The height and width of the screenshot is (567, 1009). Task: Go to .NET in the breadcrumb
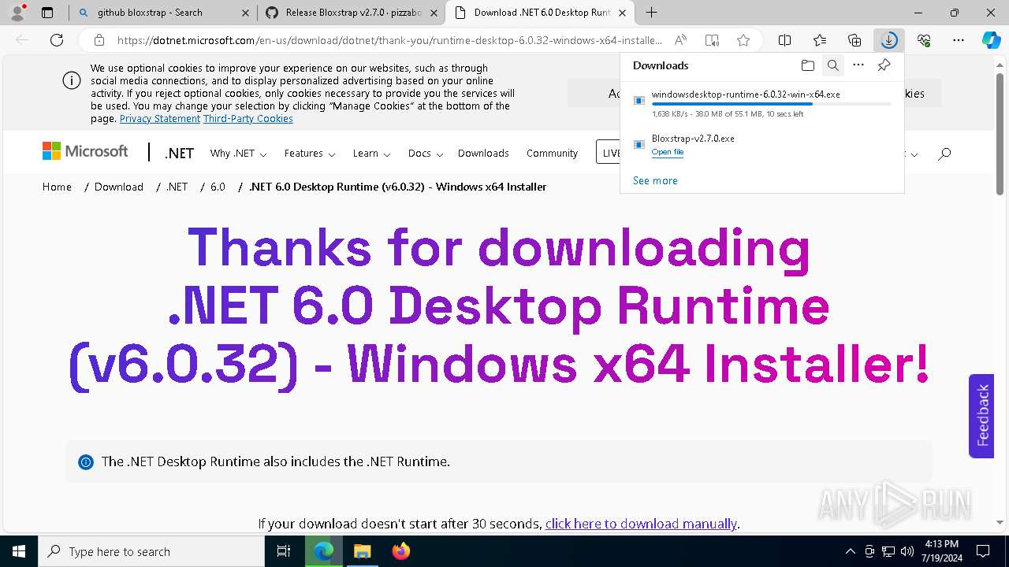point(177,187)
